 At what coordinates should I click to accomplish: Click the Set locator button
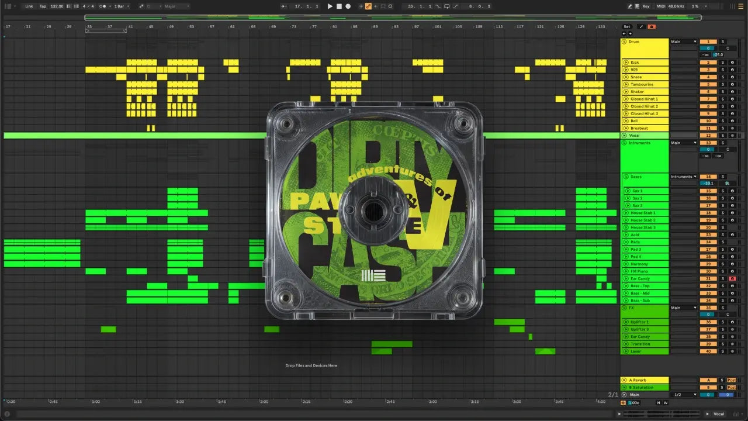[626, 26]
